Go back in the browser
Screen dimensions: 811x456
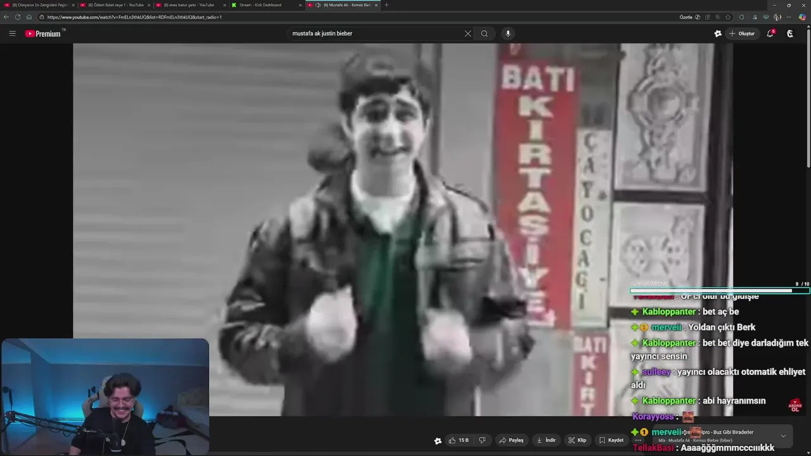6,17
